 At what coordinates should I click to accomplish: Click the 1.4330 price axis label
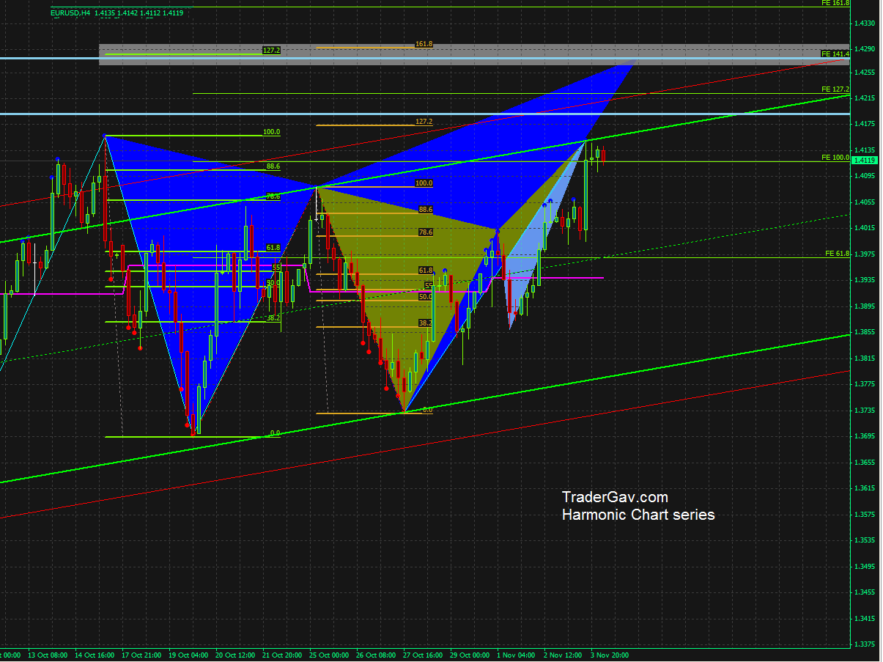pyautogui.click(x=865, y=23)
